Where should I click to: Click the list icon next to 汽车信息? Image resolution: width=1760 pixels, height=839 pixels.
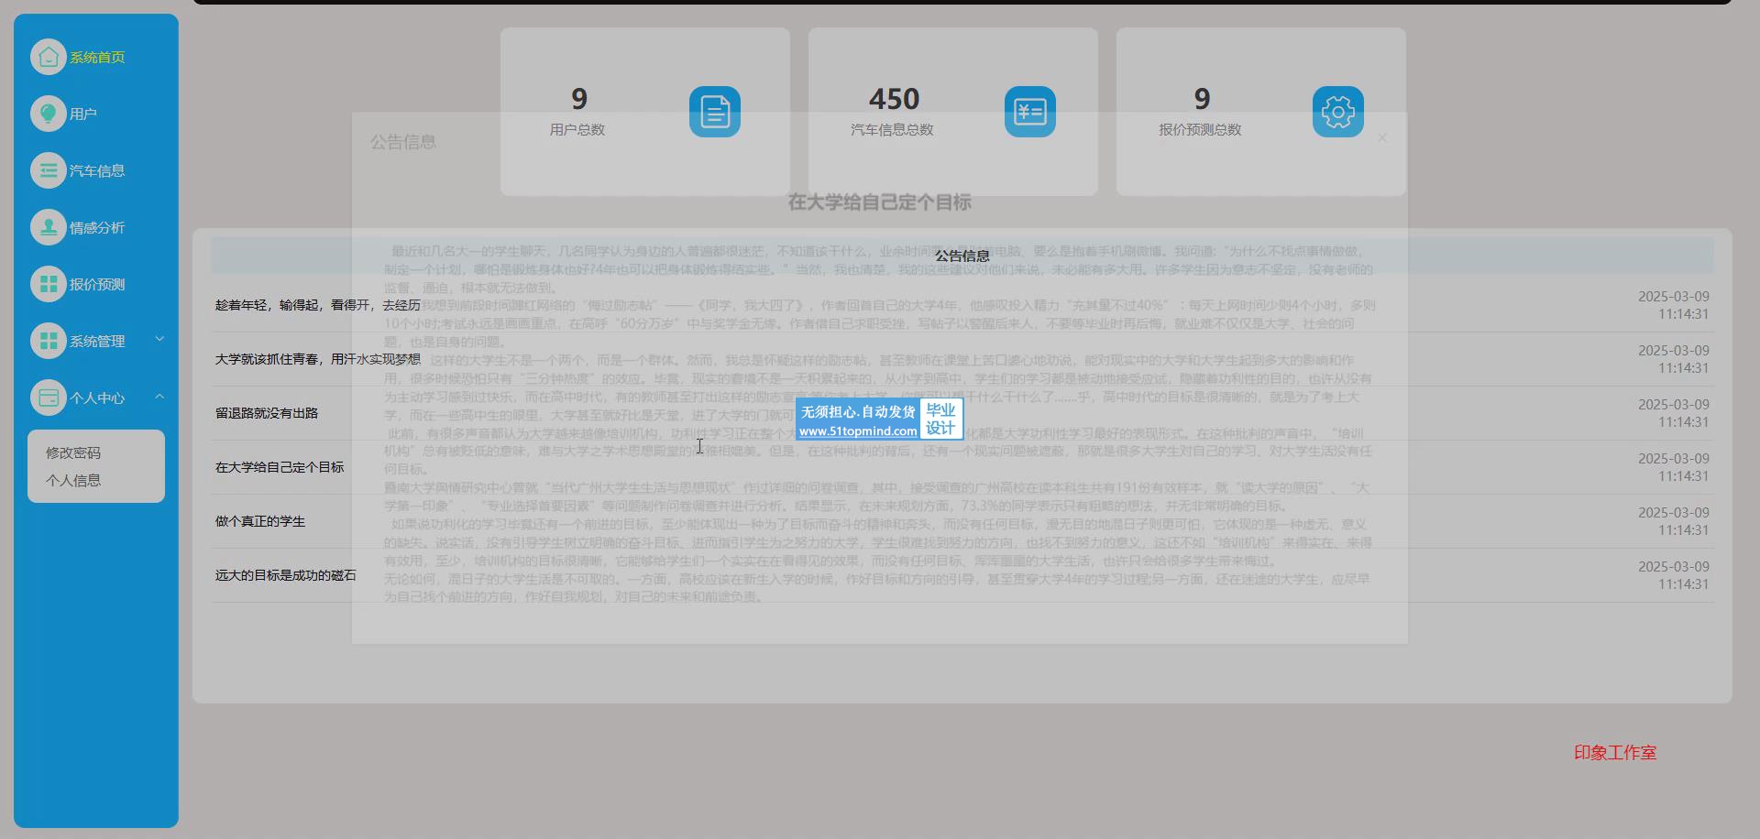[49, 170]
